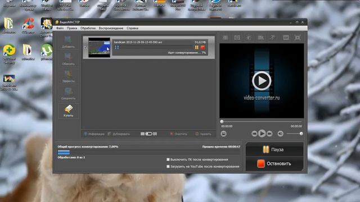
Task: Click the Дублировать button
Action: [119, 134]
